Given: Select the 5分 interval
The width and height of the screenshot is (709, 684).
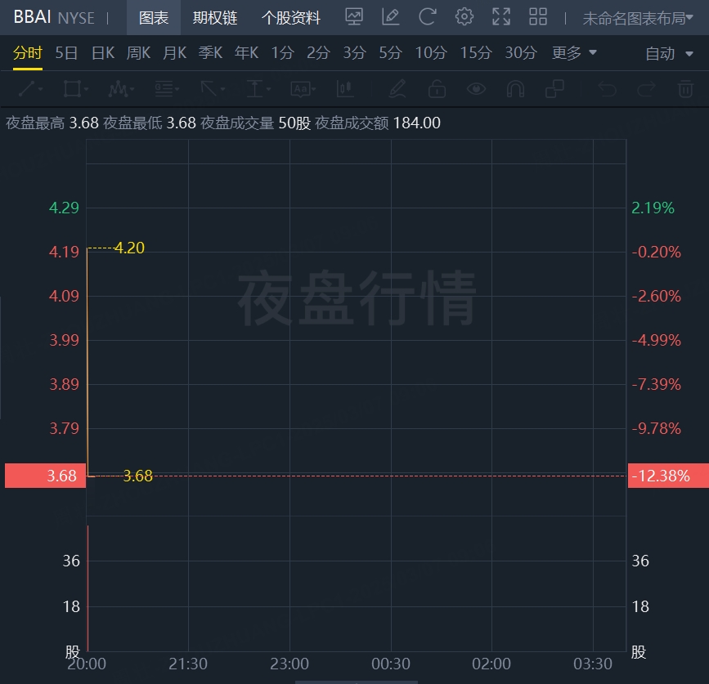Looking at the screenshot, I should 391,53.
